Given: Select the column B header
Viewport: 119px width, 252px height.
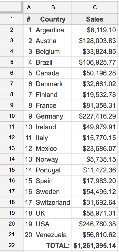Looking at the screenshot, I should pyautogui.click(x=53, y=7).
